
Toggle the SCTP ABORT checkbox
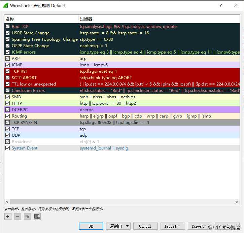click(8, 77)
